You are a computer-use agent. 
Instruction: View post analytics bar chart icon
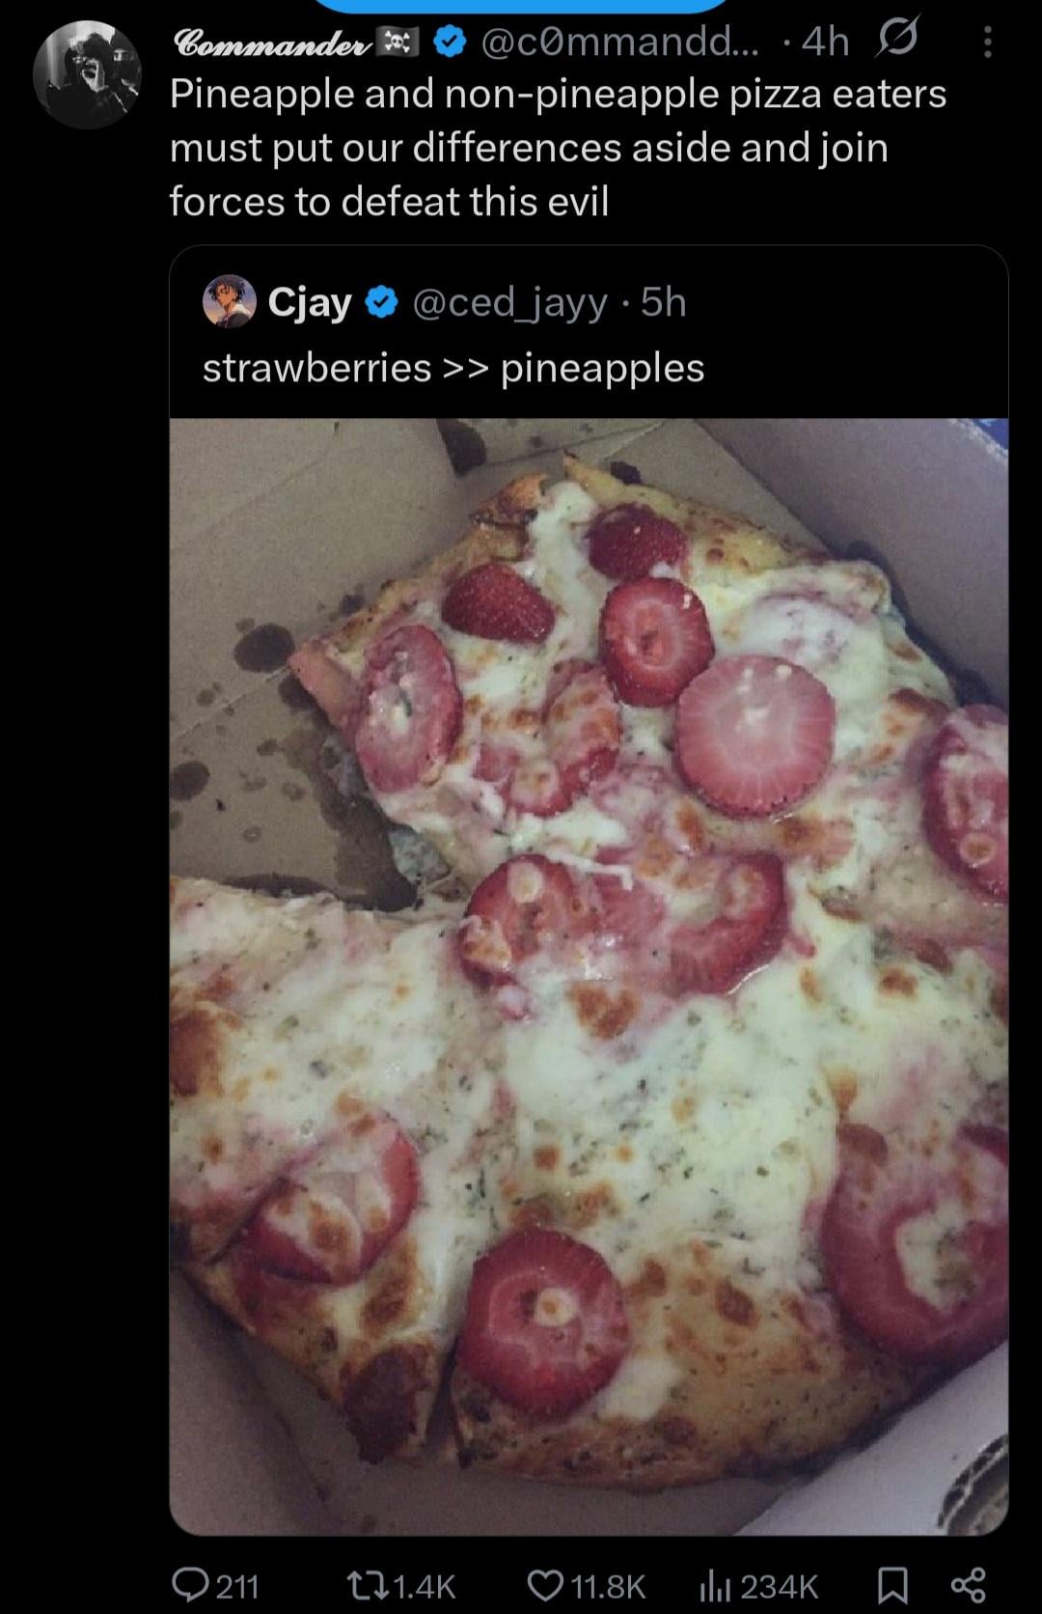tap(713, 1585)
